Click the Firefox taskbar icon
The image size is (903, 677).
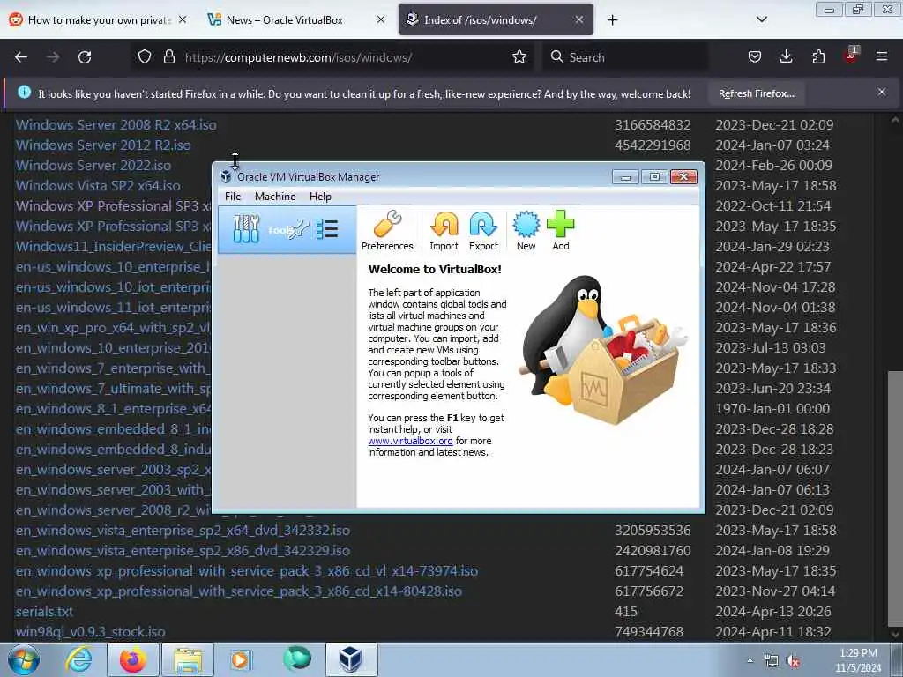click(133, 659)
